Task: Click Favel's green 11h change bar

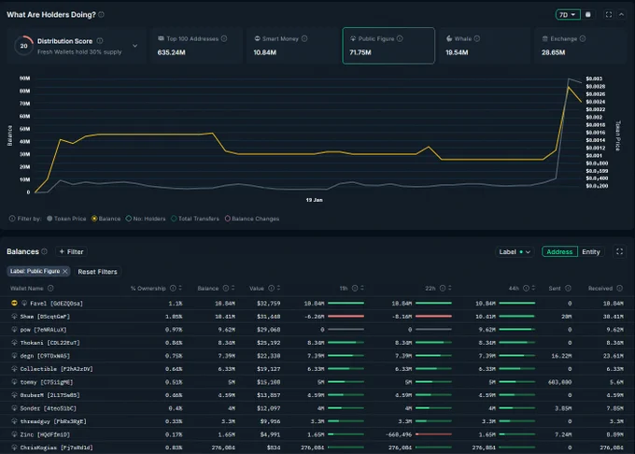Action: tap(346, 303)
